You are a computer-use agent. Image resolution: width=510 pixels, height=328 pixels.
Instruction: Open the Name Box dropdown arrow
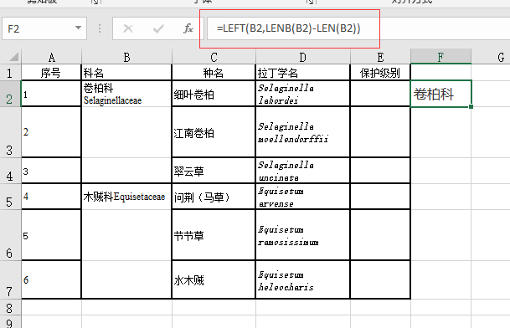pos(78,28)
